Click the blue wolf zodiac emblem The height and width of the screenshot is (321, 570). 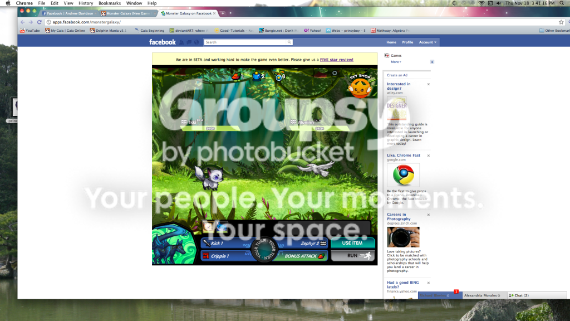point(174,244)
